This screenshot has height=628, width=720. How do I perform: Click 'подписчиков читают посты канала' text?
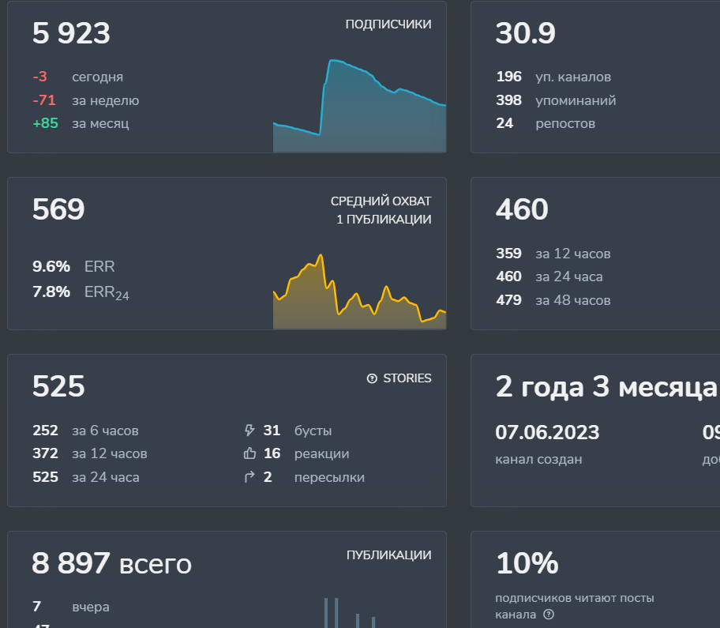tap(575, 606)
